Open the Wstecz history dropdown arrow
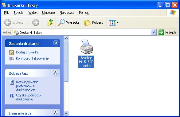Screen dimensions: 180x117 (27, 22)
